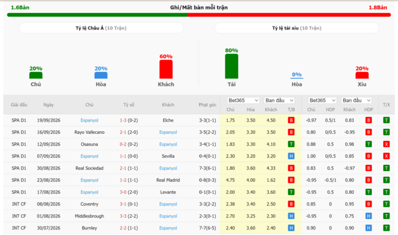This screenshot has height=235, width=398.
Task: Click the 1-3 score of Espanyol vs Elche
Action: [x=123, y=120]
